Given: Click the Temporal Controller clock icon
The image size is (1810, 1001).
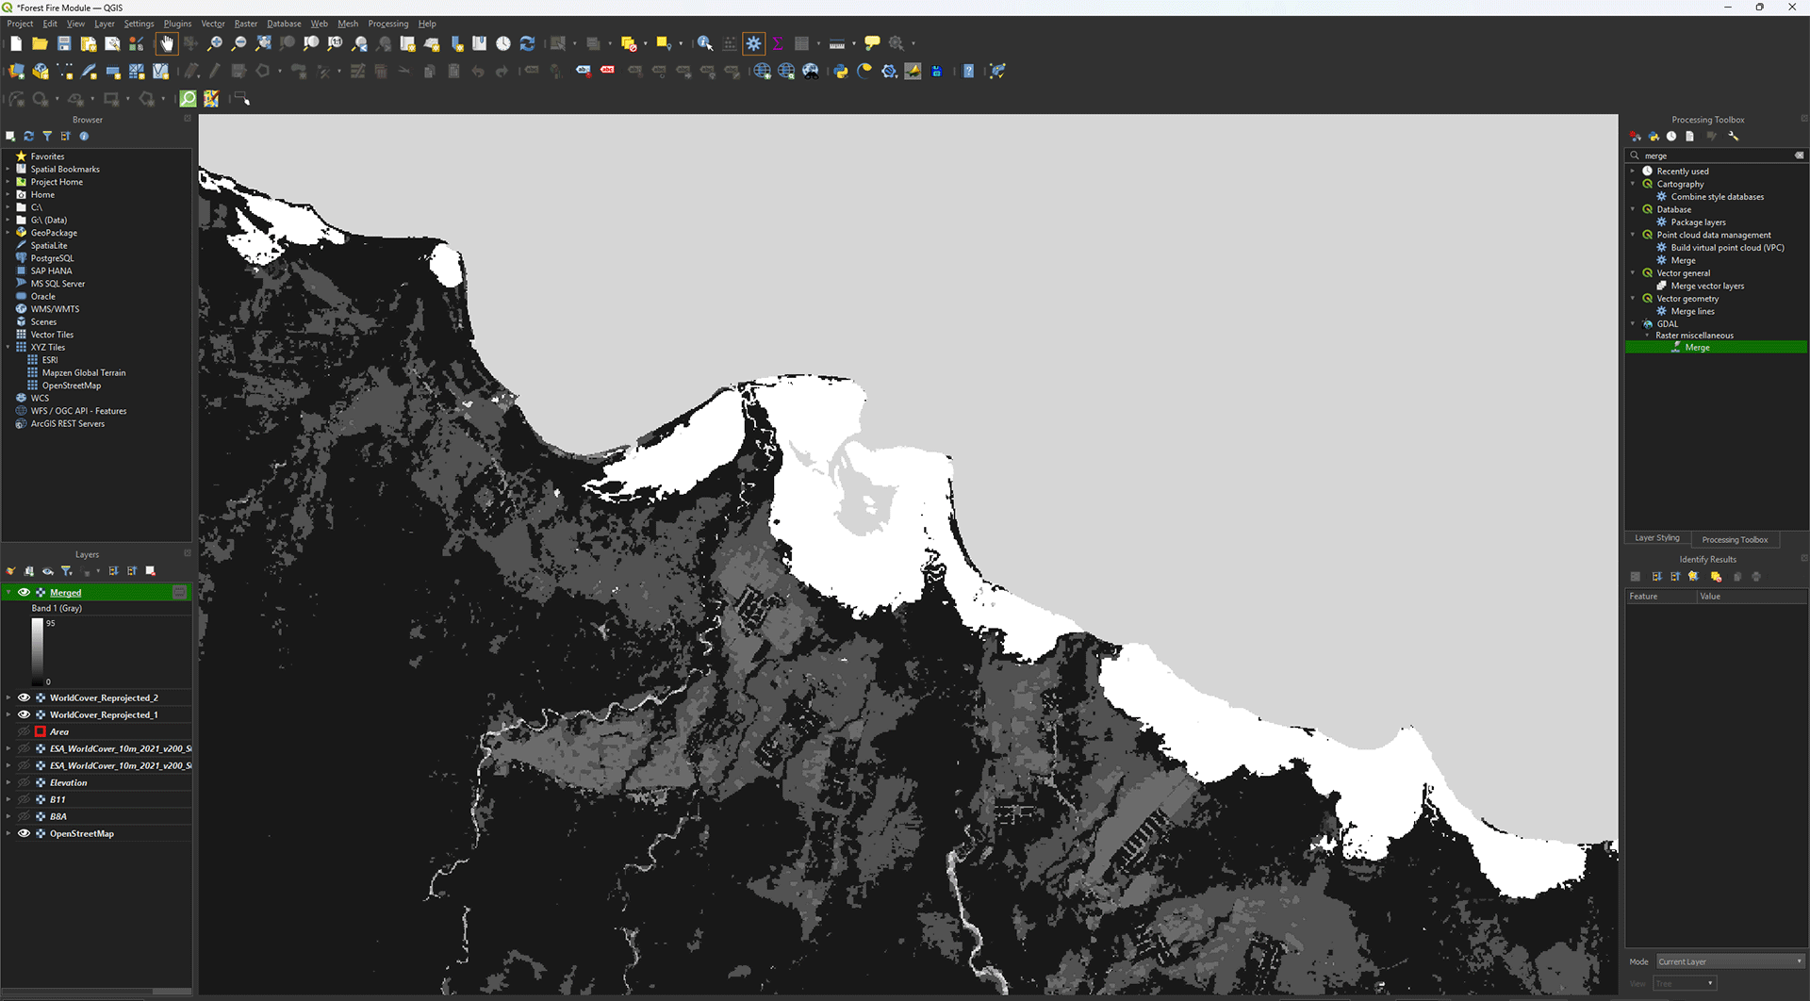Looking at the screenshot, I should pos(503,43).
